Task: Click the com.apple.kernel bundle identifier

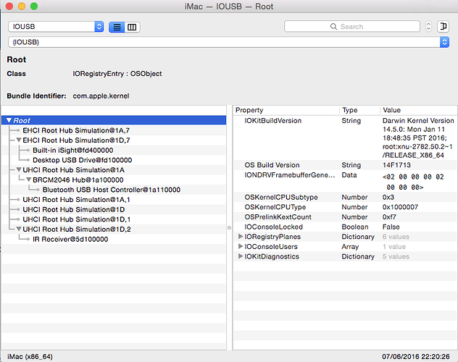Action: 101,96
